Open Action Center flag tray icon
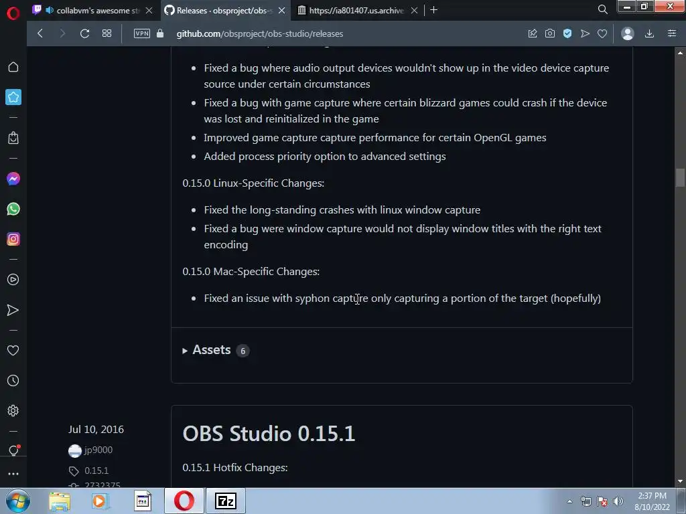686x514 pixels. 602,501
